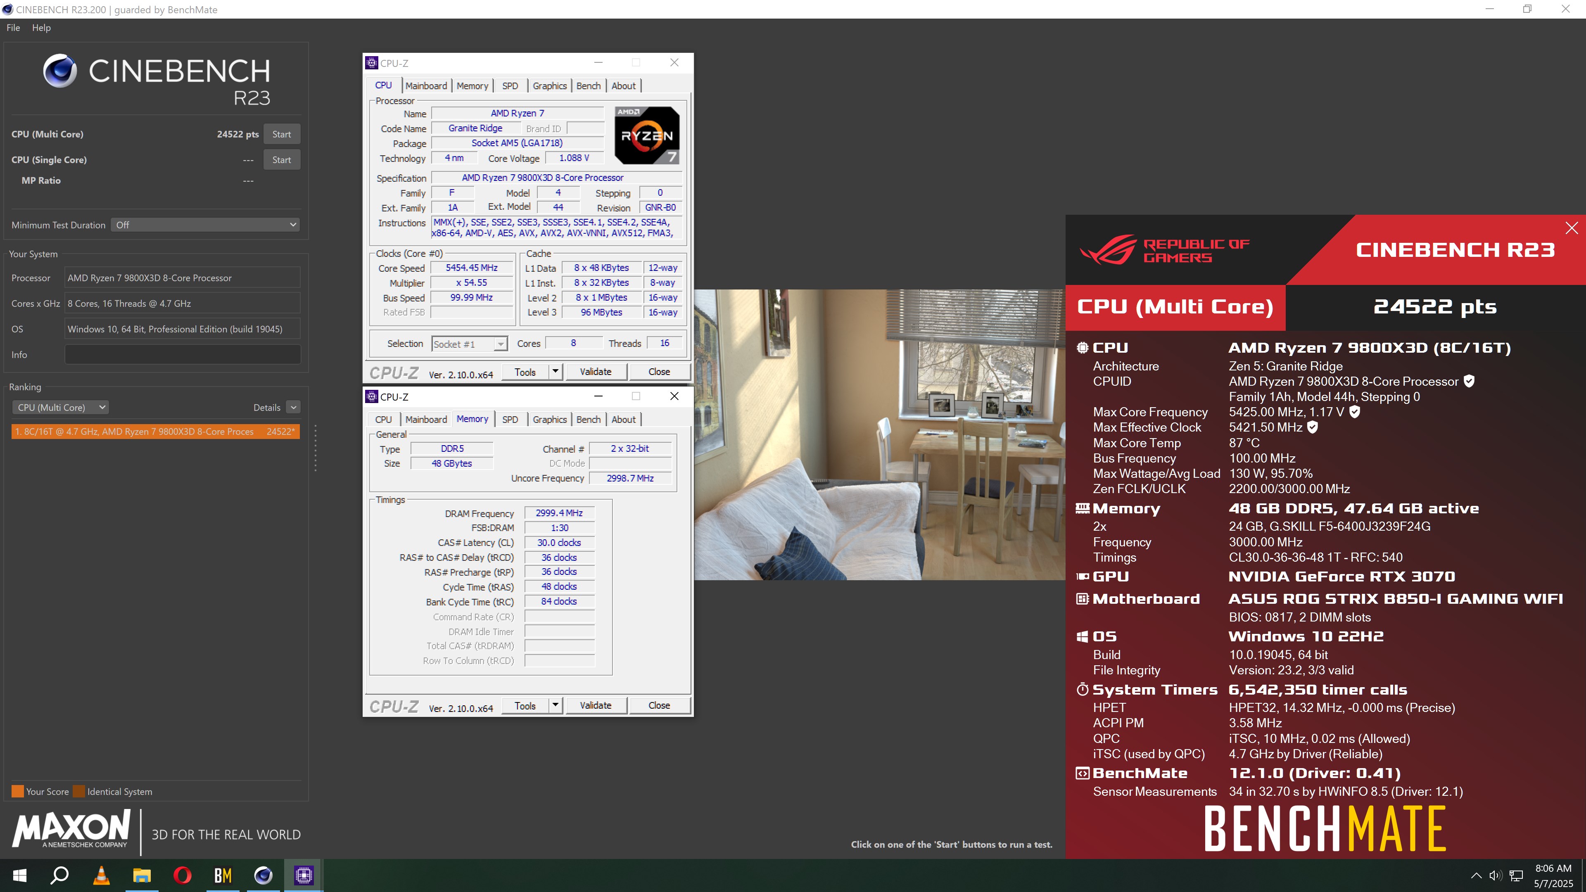The image size is (1586, 892).
Task: Click the Max Core Frequency verified shield
Action: point(1355,412)
